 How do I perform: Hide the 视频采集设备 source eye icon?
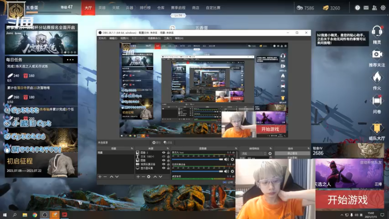click(x=163, y=164)
